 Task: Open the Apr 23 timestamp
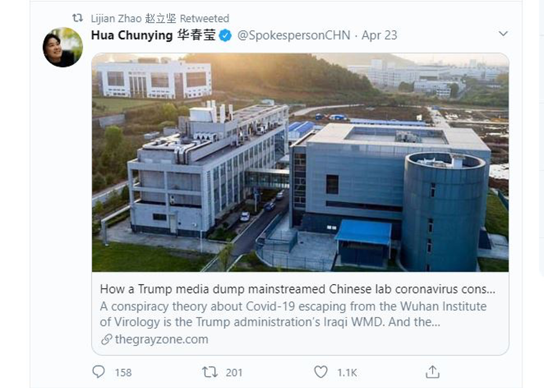379,35
